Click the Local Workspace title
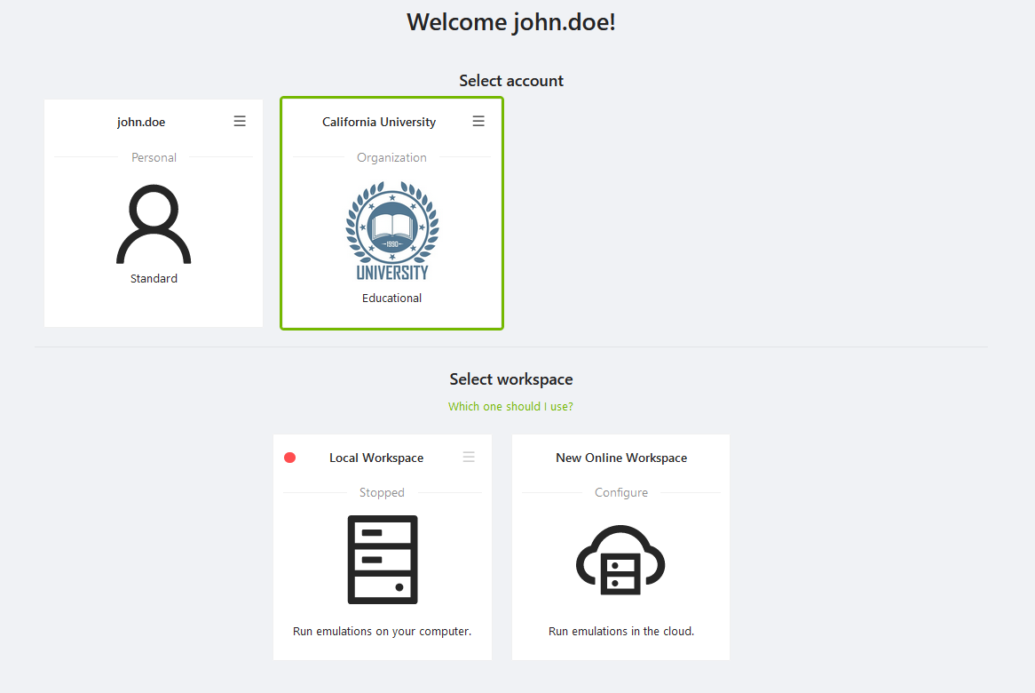 [x=376, y=458]
